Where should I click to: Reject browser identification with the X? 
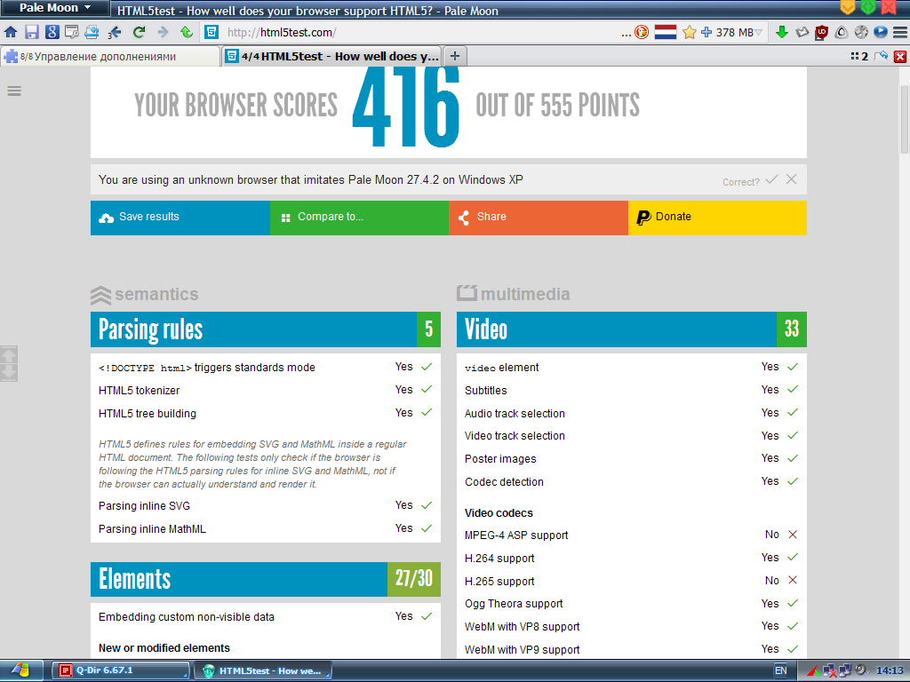[x=792, y=179]
